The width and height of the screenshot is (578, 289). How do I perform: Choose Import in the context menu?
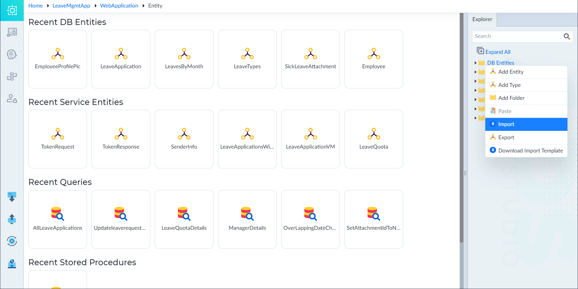pos(526,124)
